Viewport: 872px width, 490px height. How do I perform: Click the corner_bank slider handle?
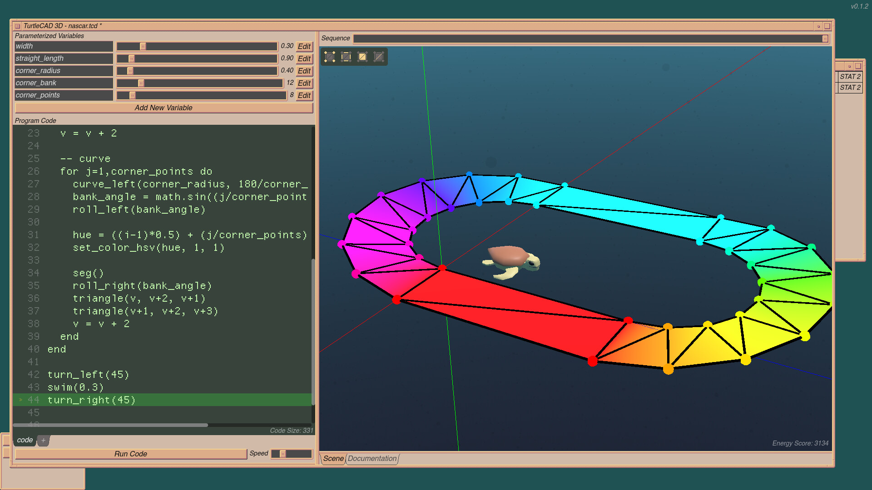coord(141,83)
